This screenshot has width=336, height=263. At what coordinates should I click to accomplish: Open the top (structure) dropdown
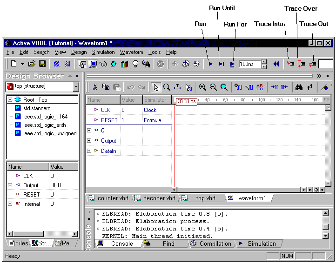[76, 87]
